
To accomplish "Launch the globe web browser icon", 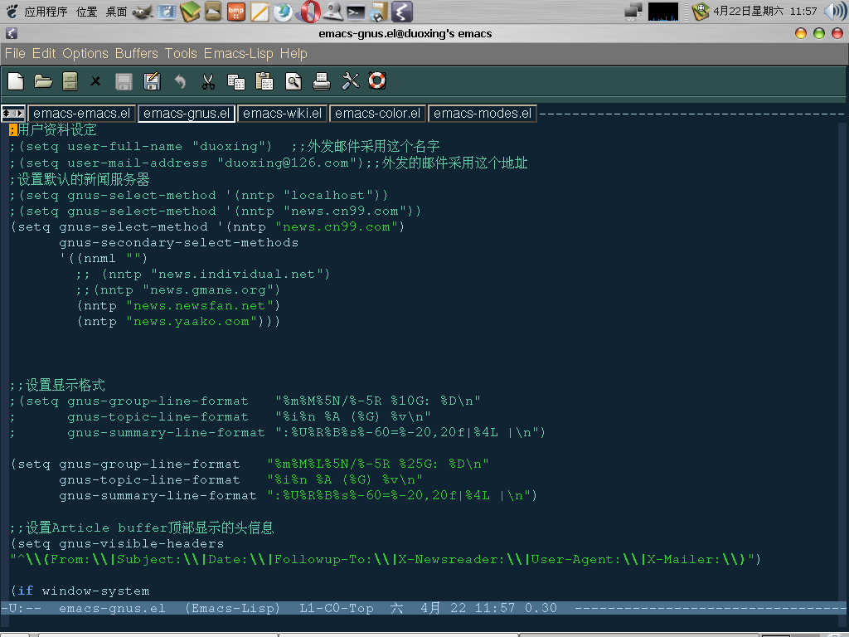I will click(283, 12).
